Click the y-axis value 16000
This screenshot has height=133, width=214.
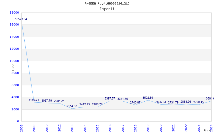(x=14, y=25)
